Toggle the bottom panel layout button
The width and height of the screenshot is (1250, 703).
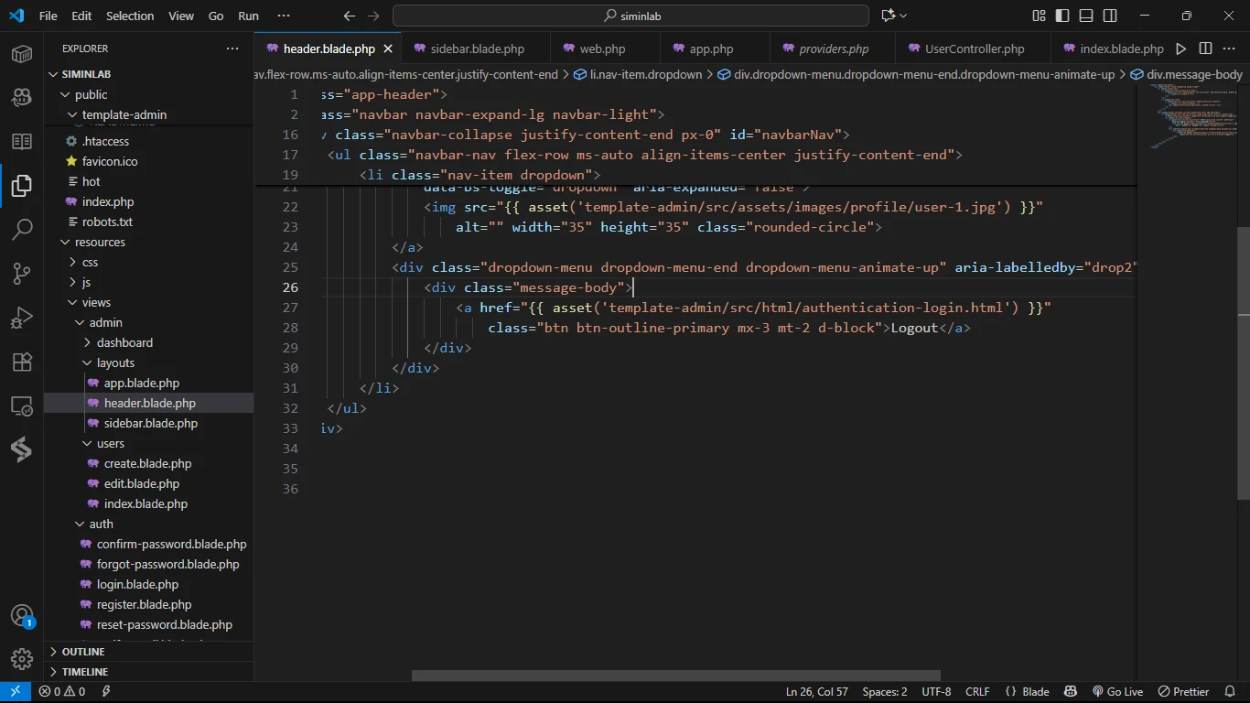pyautogui.click(x=1086, y=16)
